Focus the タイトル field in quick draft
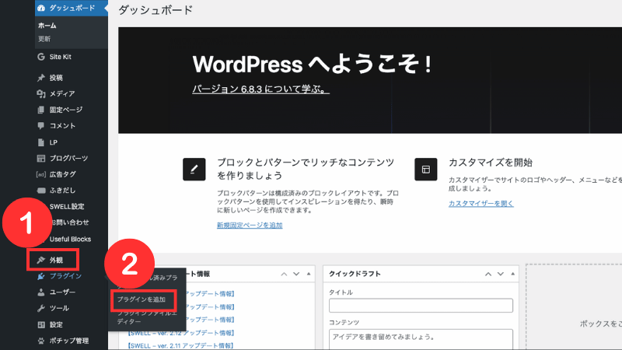The image size is (622, 350). point(421,306)
